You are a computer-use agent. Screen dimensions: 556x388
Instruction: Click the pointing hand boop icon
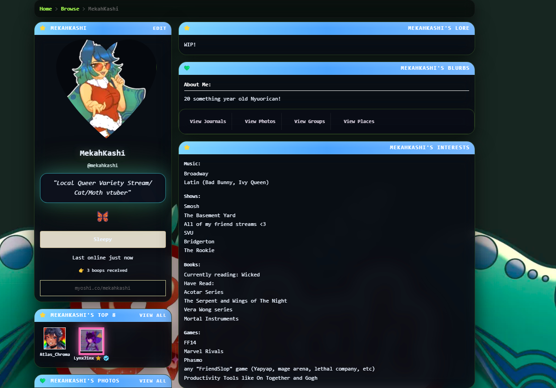click(81, 270)
